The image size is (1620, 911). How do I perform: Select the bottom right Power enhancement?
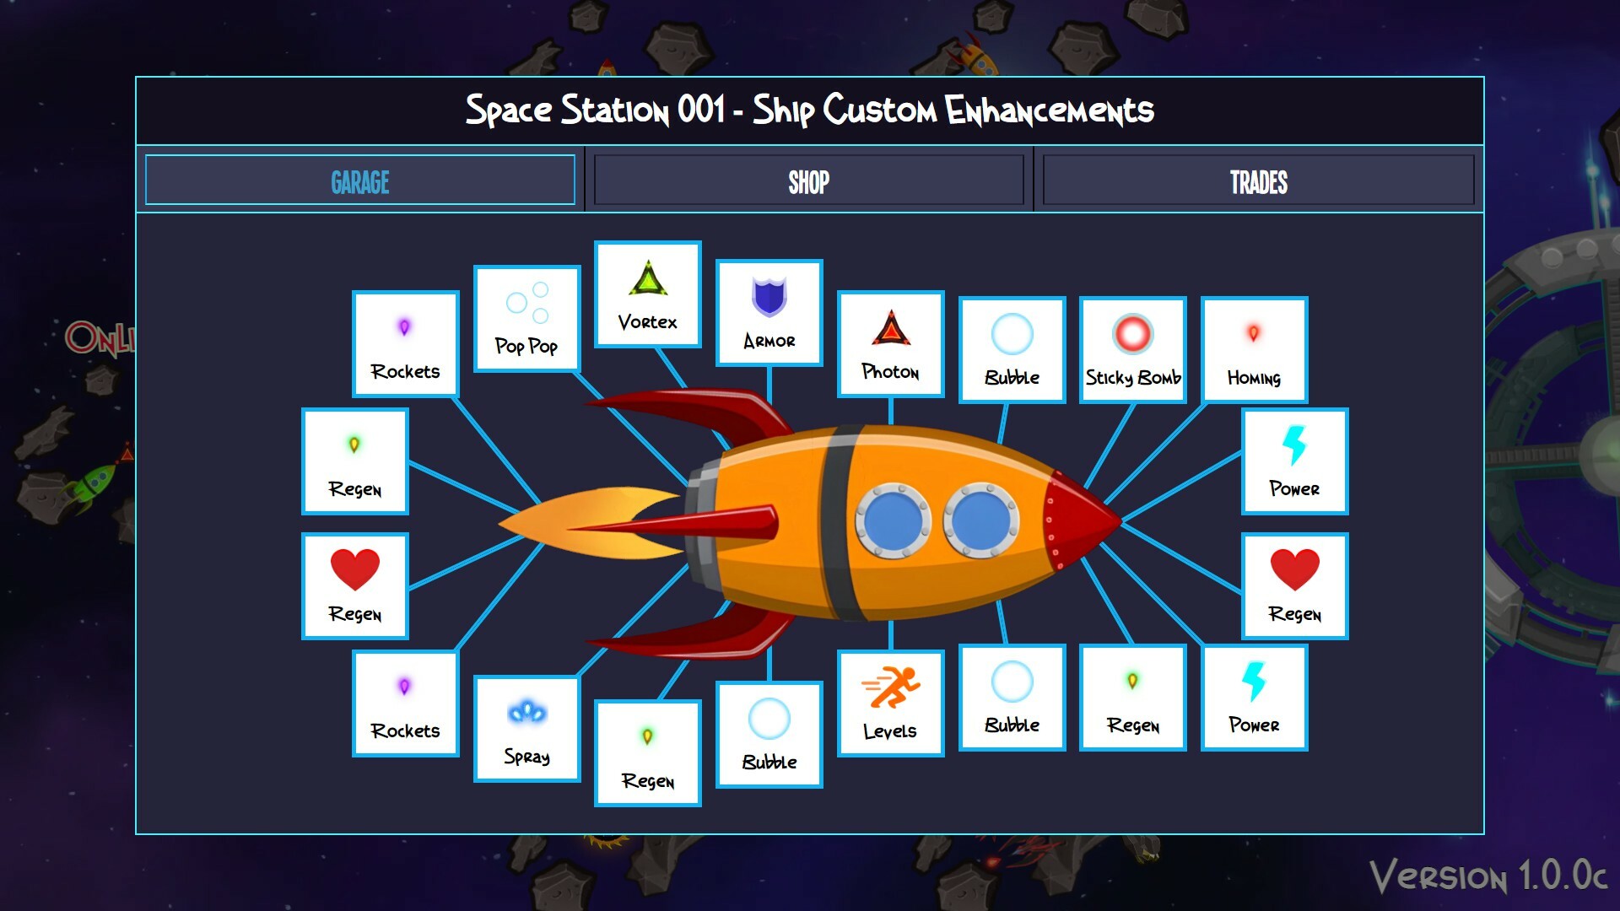pos(1254,698)
